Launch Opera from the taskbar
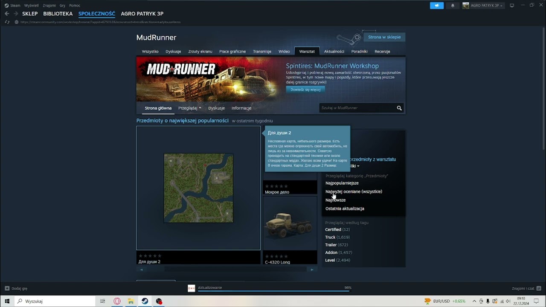This screenshot has width=546, height=307. coord(117,301)
